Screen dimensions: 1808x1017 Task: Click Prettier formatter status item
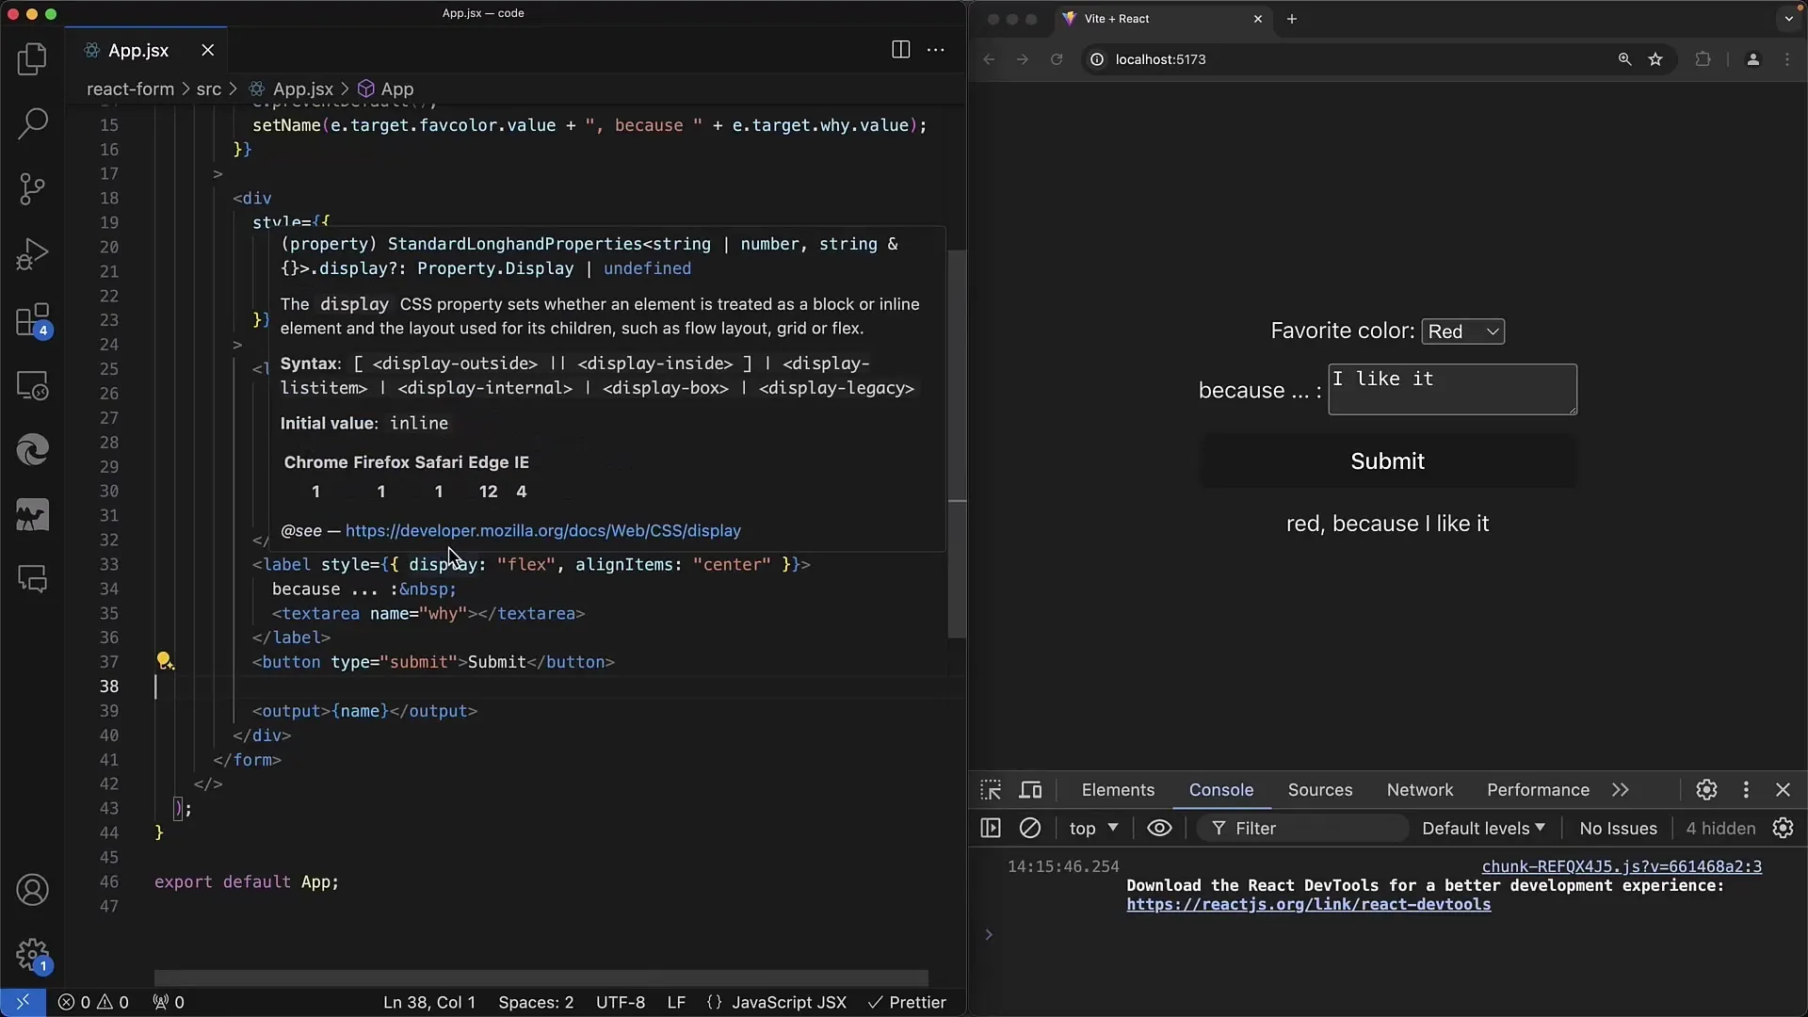pyautogui.click(x=907, y=1002)
